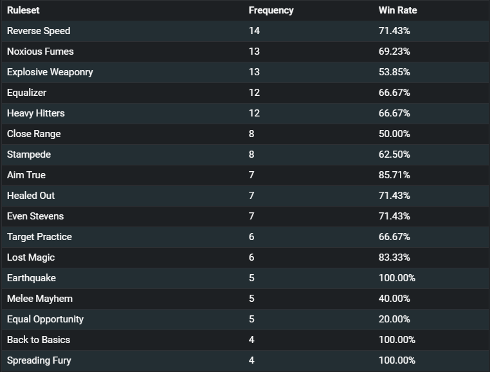Select the Target Practice row

coord(246,237)
